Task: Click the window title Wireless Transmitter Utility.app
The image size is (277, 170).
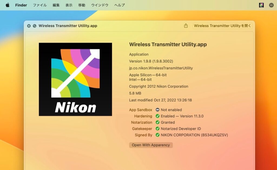Action: [68, 26]
